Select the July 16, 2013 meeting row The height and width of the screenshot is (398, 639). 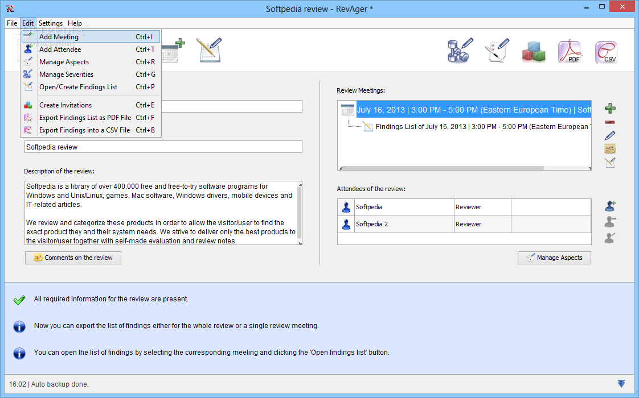(473, 110)
